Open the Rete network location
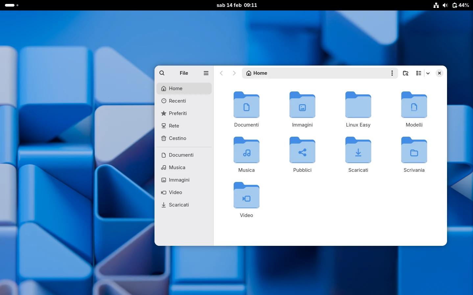Screen dimensions: 473x295 [x=174, y=126]
